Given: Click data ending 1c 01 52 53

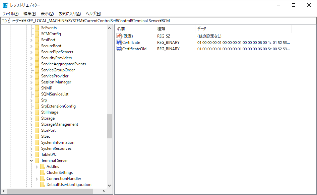Looking at the screenshot, I should point(243,43).
